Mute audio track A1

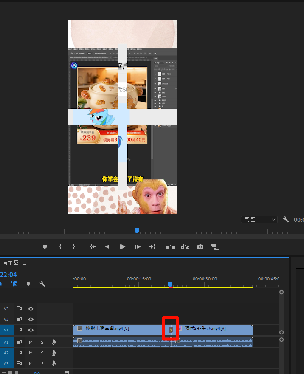(x=31, y=342)
